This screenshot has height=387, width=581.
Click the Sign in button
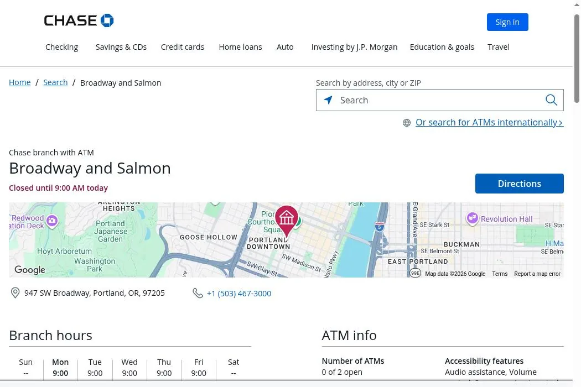[x=507, y=22]
